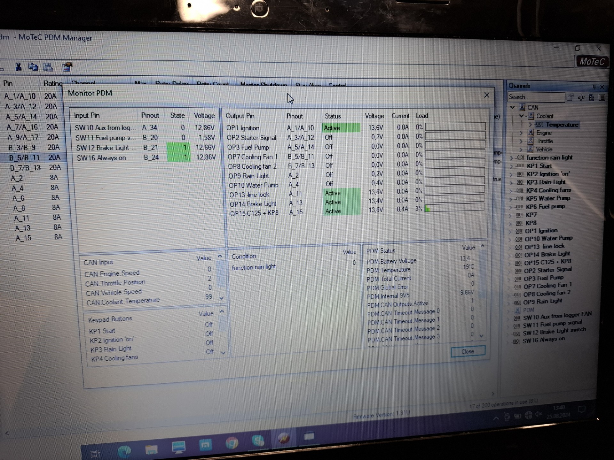Open Google Chrome from the taskbar
Screen dimensions: 614x460
coord(232,443)
